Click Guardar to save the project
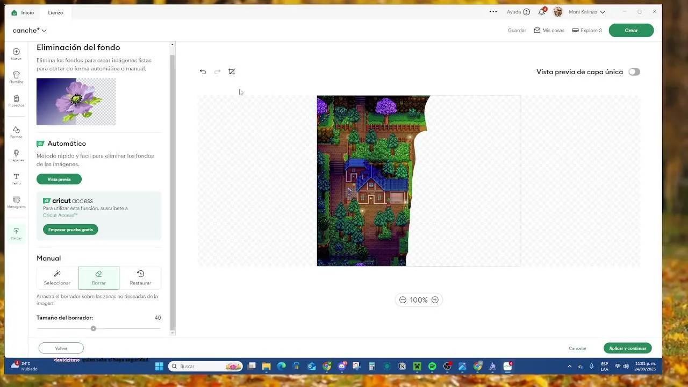Image resolution: width=688 pixels, height=387 pixels. click(x=517, y=31)
